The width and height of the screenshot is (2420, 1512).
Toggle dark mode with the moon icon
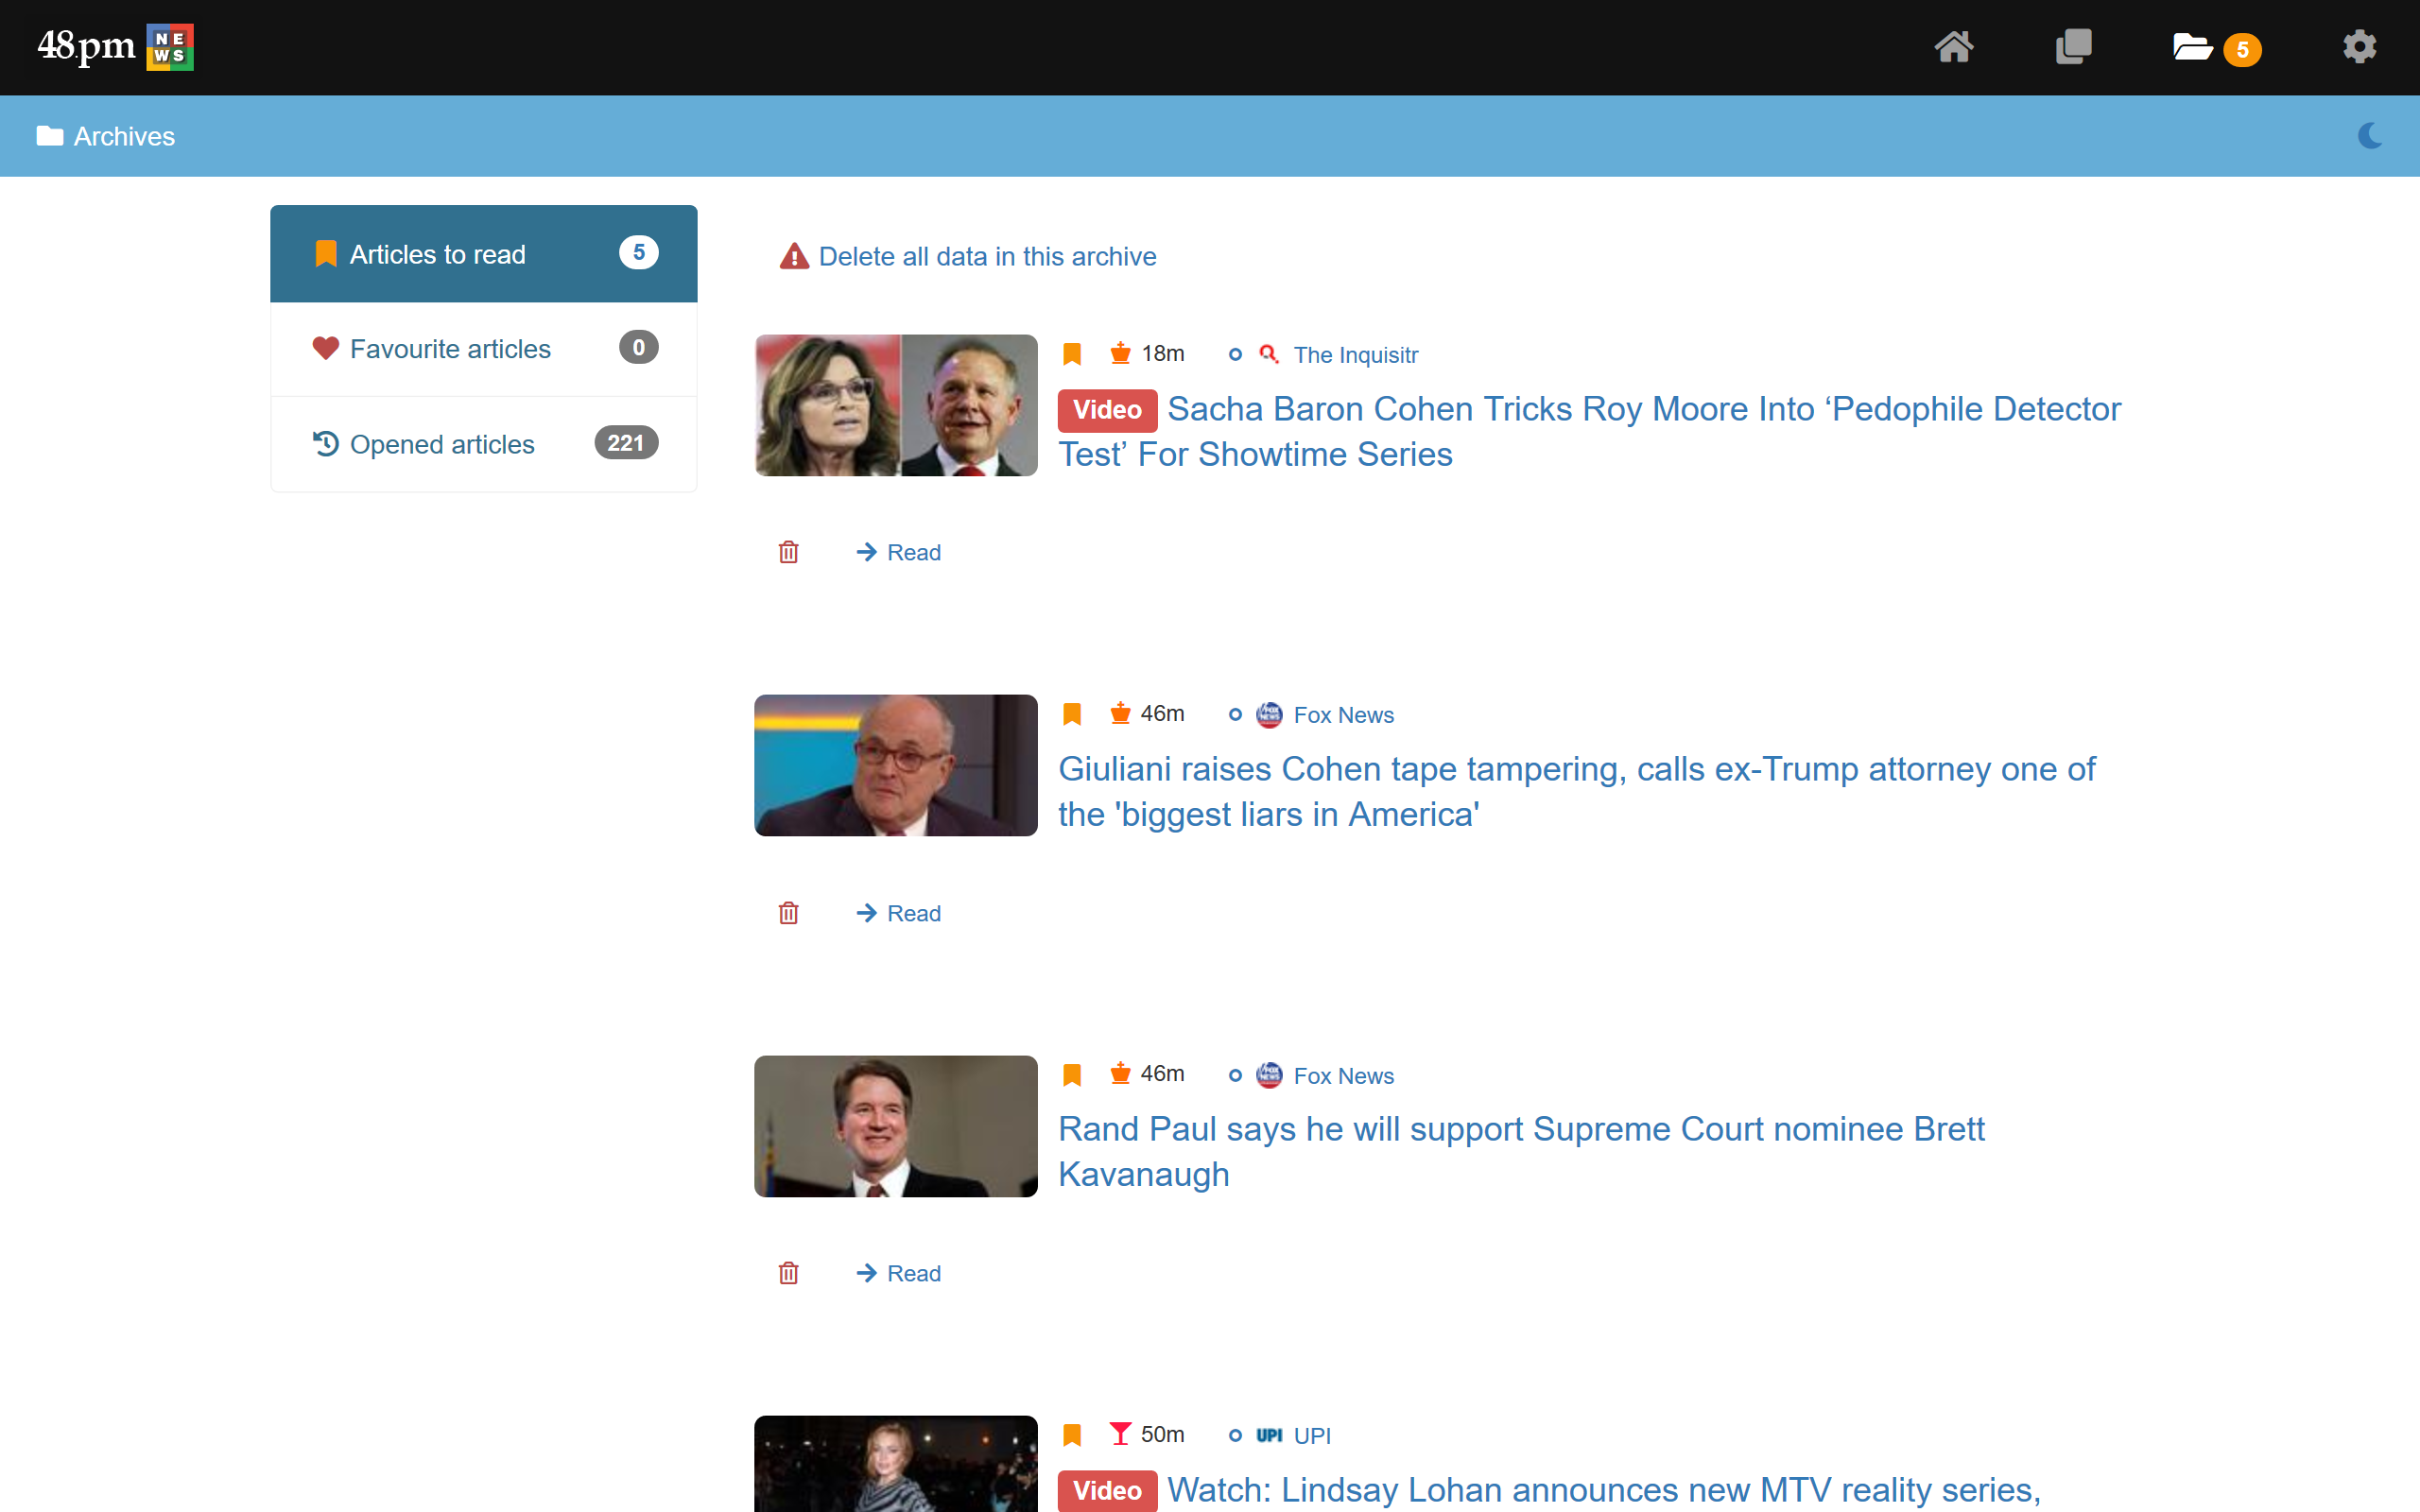point(2369,136)
